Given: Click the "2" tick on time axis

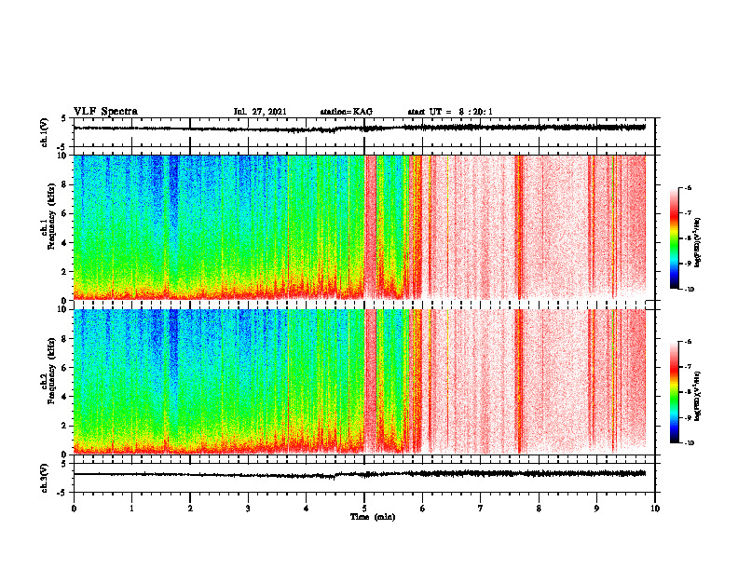Looking at the screenshot, I should (x=190, y=509).
